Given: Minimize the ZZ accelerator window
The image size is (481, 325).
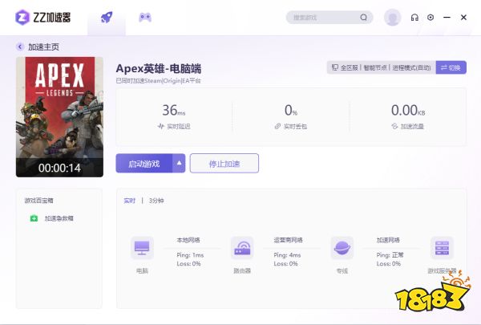Looking at the screenshot, I should [x=447, y=18].
